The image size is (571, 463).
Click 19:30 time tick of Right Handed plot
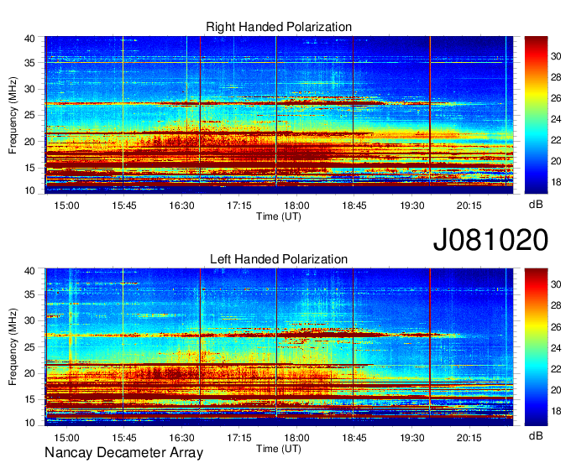pyautogui.click(x=412, y=205)
